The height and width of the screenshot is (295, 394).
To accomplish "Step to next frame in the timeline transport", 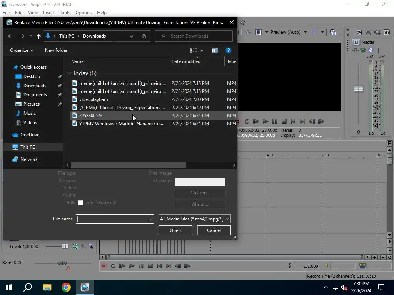I will point(187,266).
